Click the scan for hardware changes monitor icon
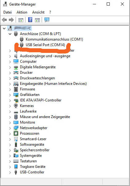This screenshot has height=186, width=130. [47, 20]
